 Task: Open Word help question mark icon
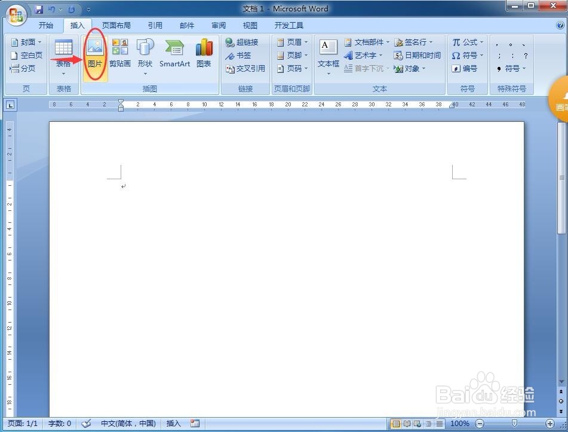coord(560,25)
